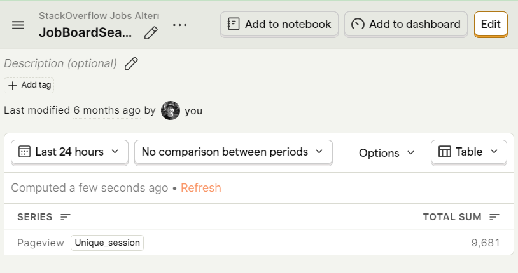
Task: Expand the Last 24 hours date dropdown
Action: point(69,152)
